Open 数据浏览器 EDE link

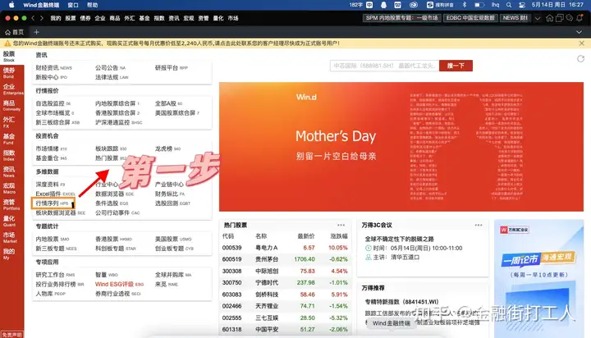point(114,194)
